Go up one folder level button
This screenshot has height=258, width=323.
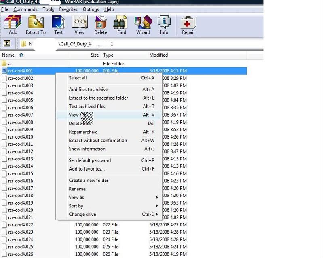(x=7, y=43)
